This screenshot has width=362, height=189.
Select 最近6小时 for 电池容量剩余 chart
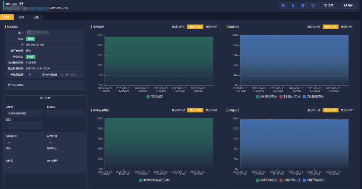211,110
